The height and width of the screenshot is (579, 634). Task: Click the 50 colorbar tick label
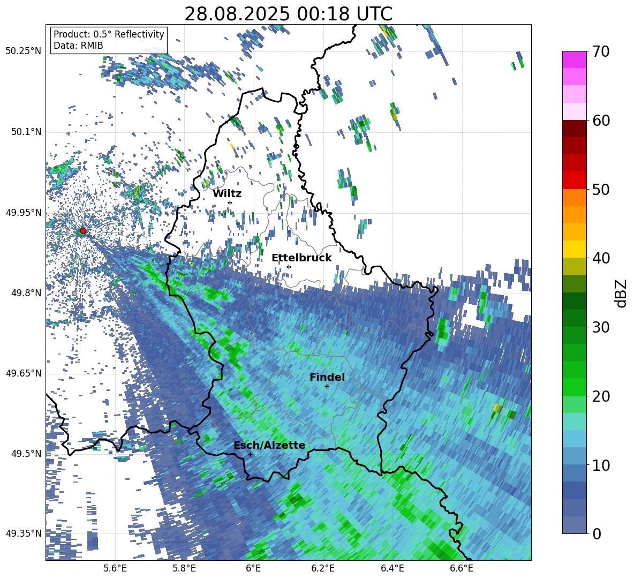(601, 189)
